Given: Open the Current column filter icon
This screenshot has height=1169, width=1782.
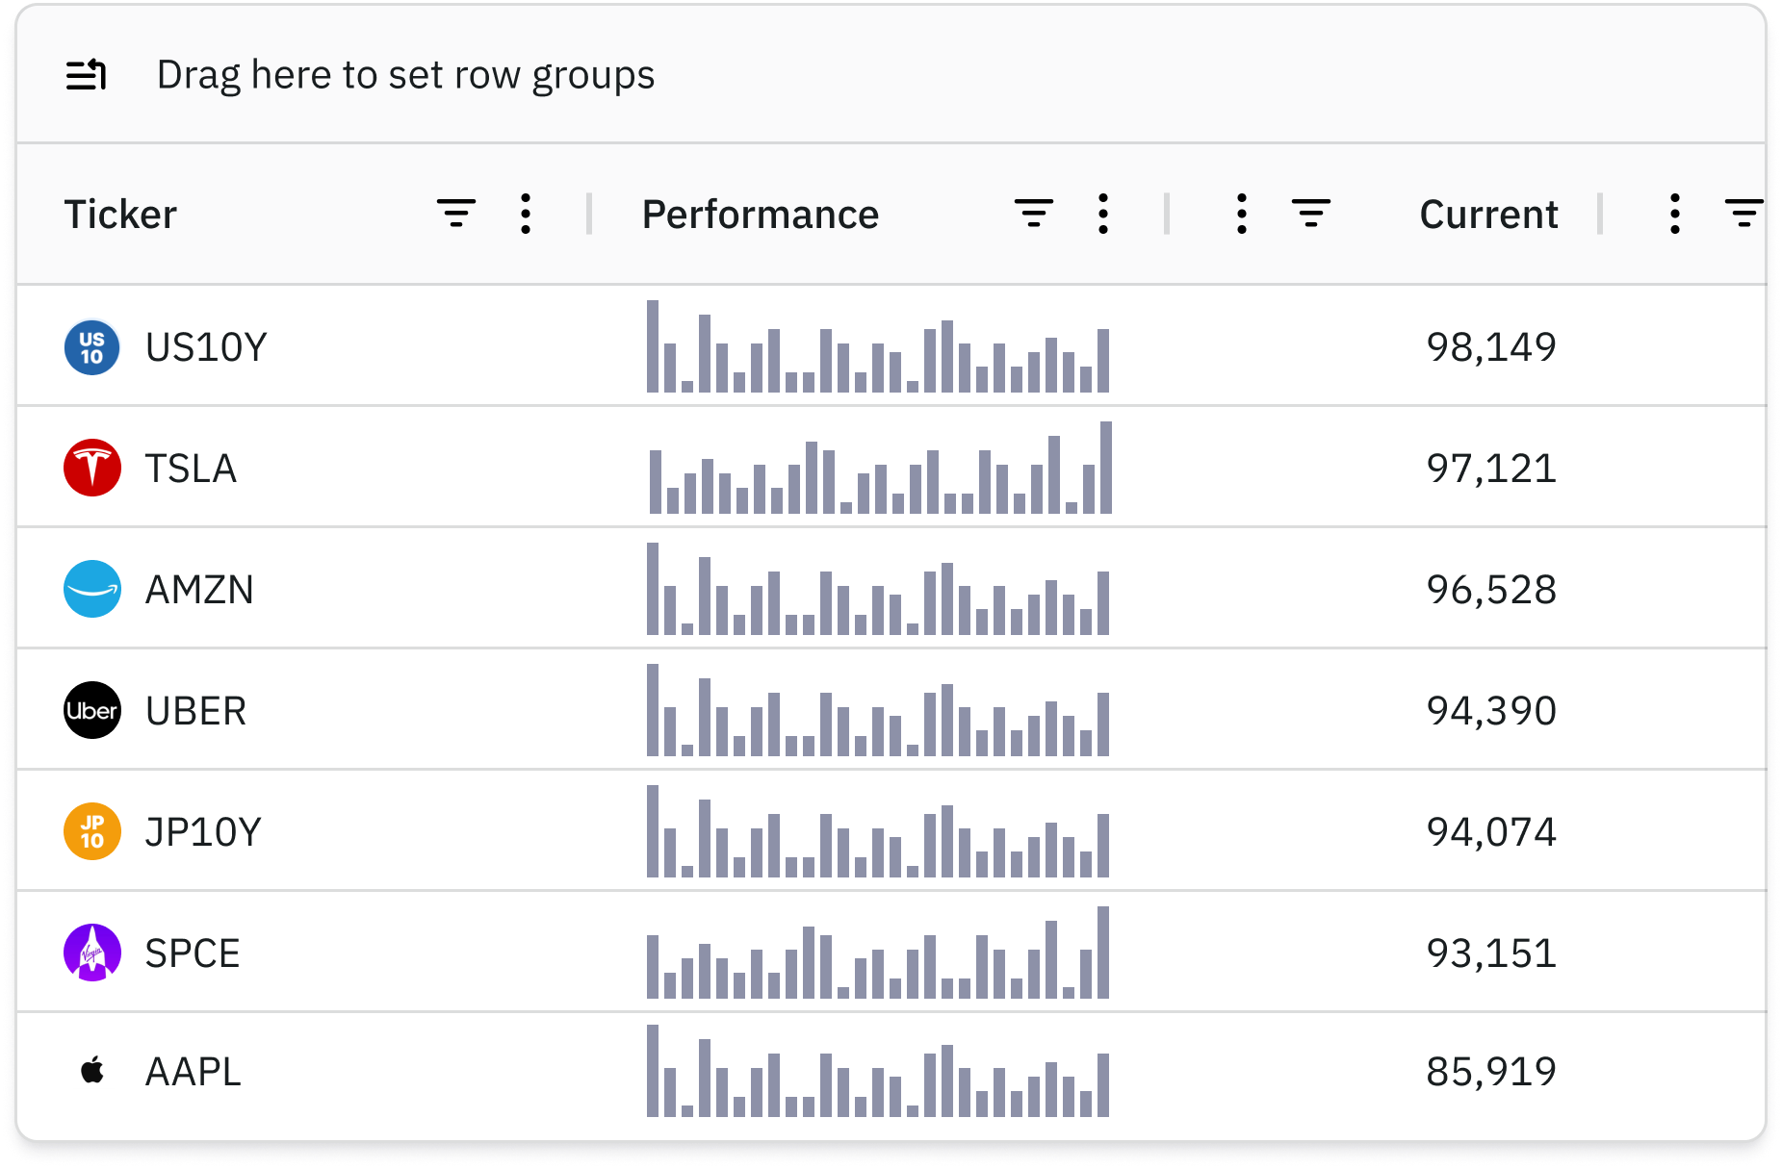Looking at the screenshot, I should 1311,214.
